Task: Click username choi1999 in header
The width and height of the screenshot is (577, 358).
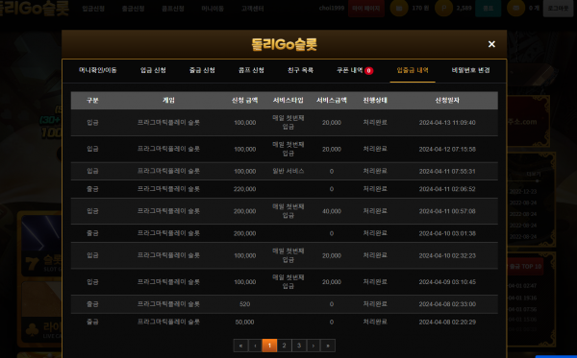Action: (331, 8)
